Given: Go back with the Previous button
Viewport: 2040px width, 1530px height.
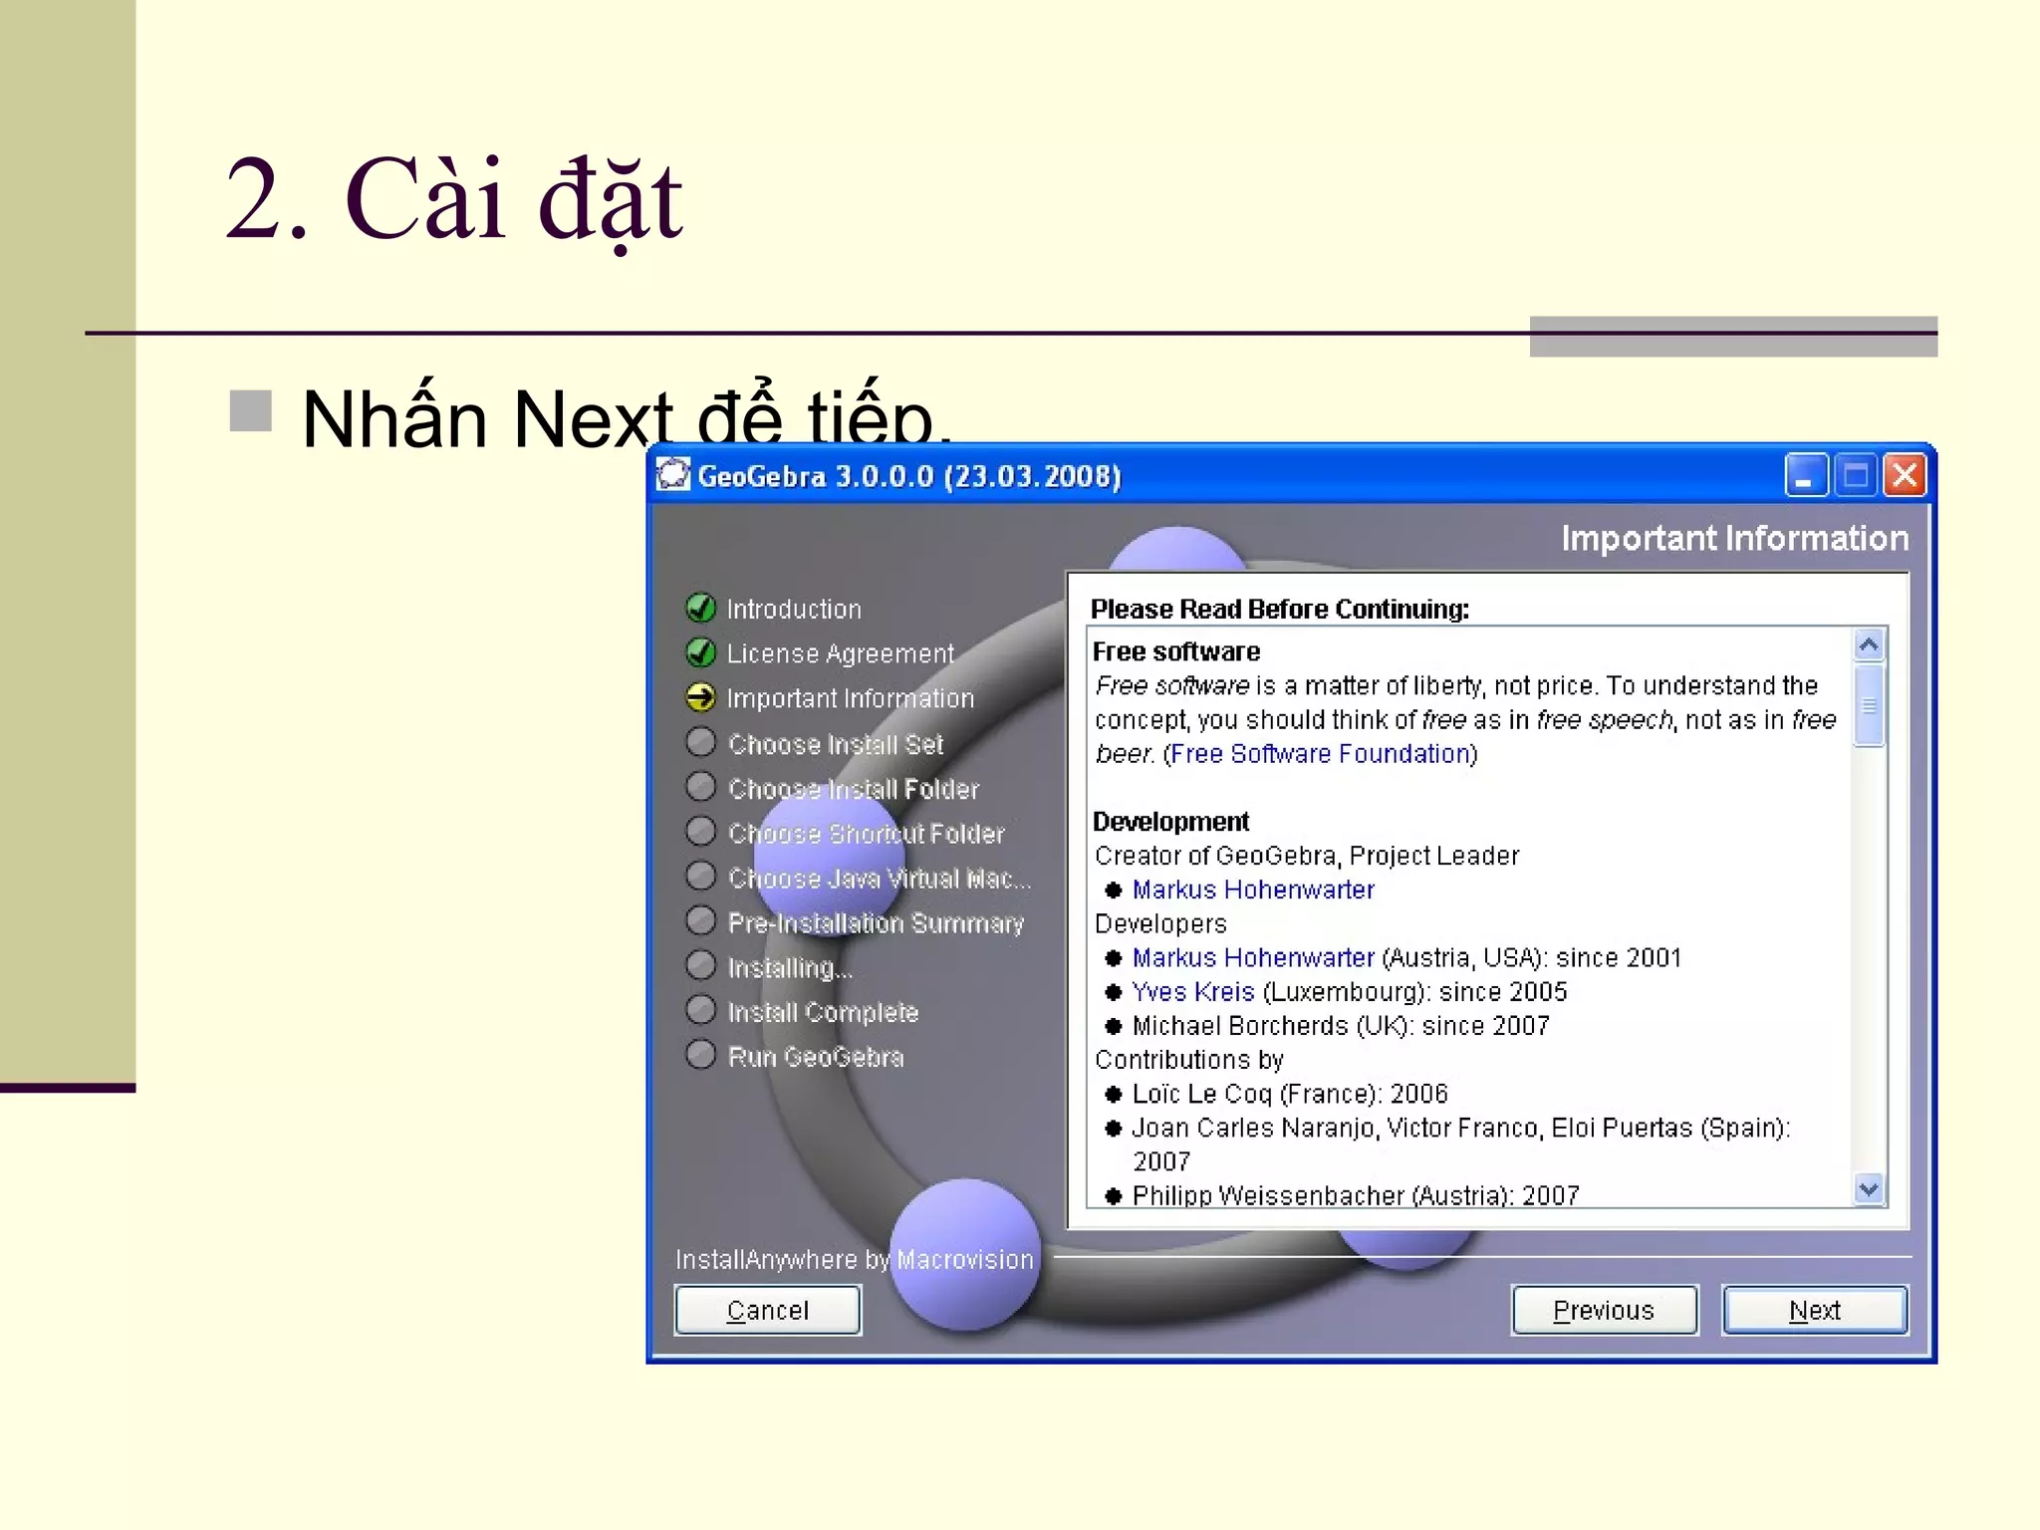Looking at the screenshot, I should pos(1604,1310).
